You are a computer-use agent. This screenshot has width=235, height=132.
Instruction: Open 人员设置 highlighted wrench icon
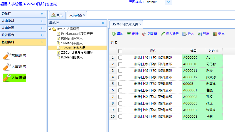pyautogui.click(x=7, y=78)
